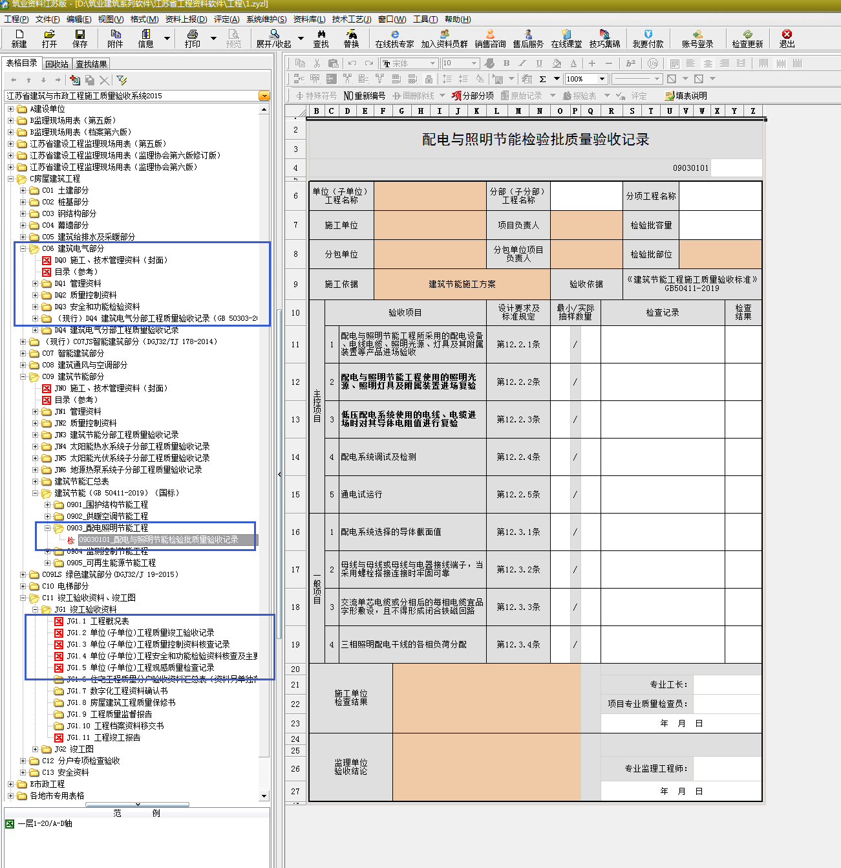The image size is (841, 868).
Task: Expand the C07 智能建筑部分 node
Action: (23, 353)
